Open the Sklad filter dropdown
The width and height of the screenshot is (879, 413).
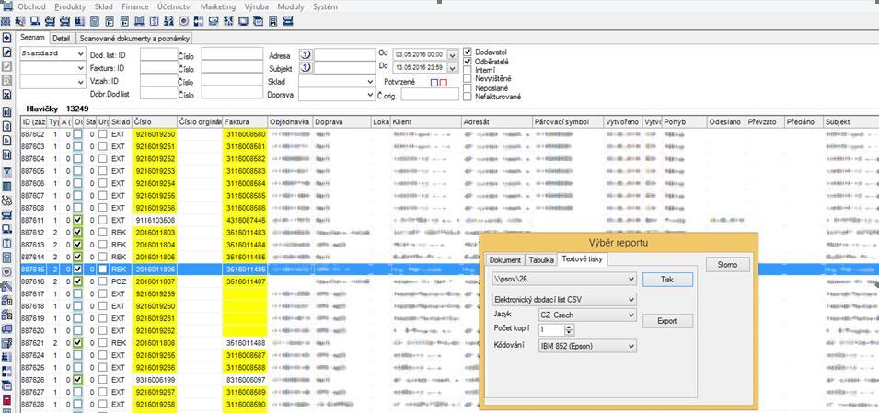coord(370,81)
